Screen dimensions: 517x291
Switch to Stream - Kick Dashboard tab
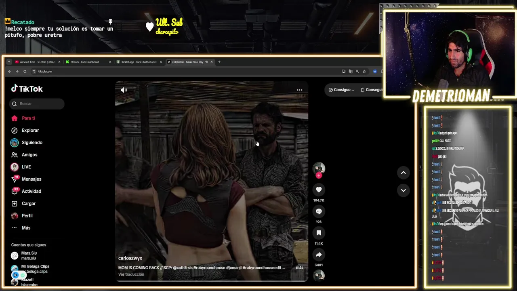(x=85, y=62)
